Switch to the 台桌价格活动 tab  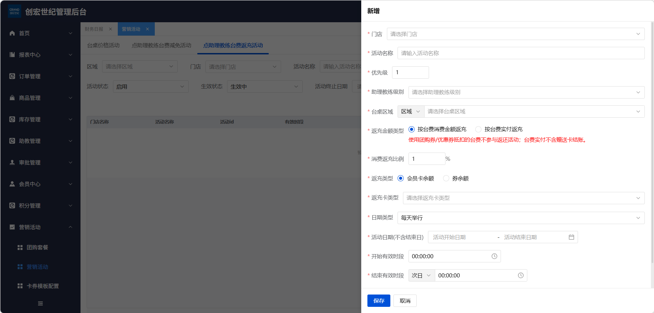point(103,45)
